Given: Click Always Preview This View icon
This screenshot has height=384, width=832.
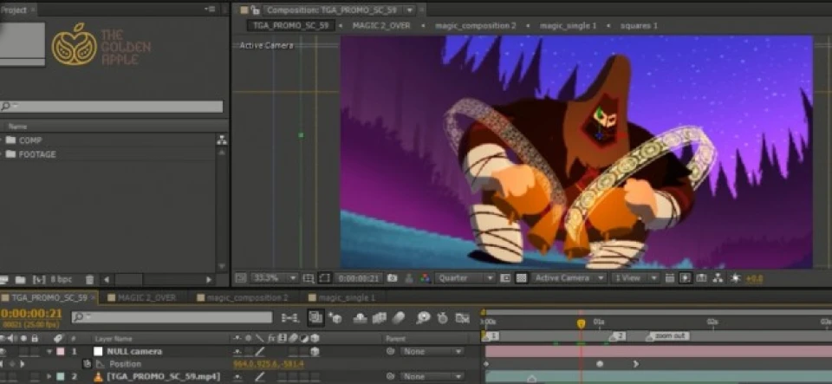Looking at the screenshot, I should (x=241, y=278).
